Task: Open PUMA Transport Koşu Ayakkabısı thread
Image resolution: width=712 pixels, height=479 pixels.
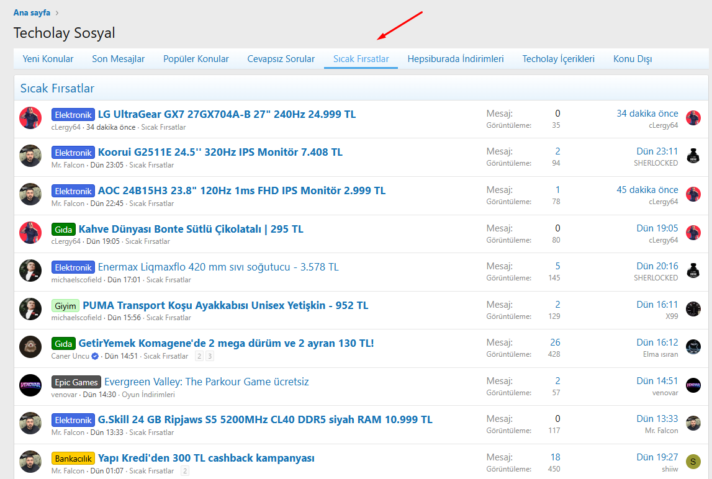Action: coord(225,305)
